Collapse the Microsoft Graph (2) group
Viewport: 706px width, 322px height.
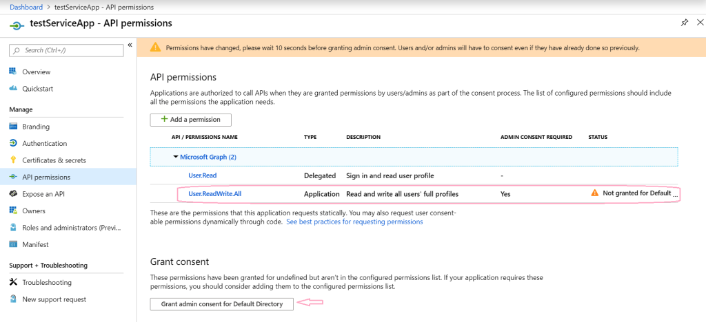[x=176, y=157]
